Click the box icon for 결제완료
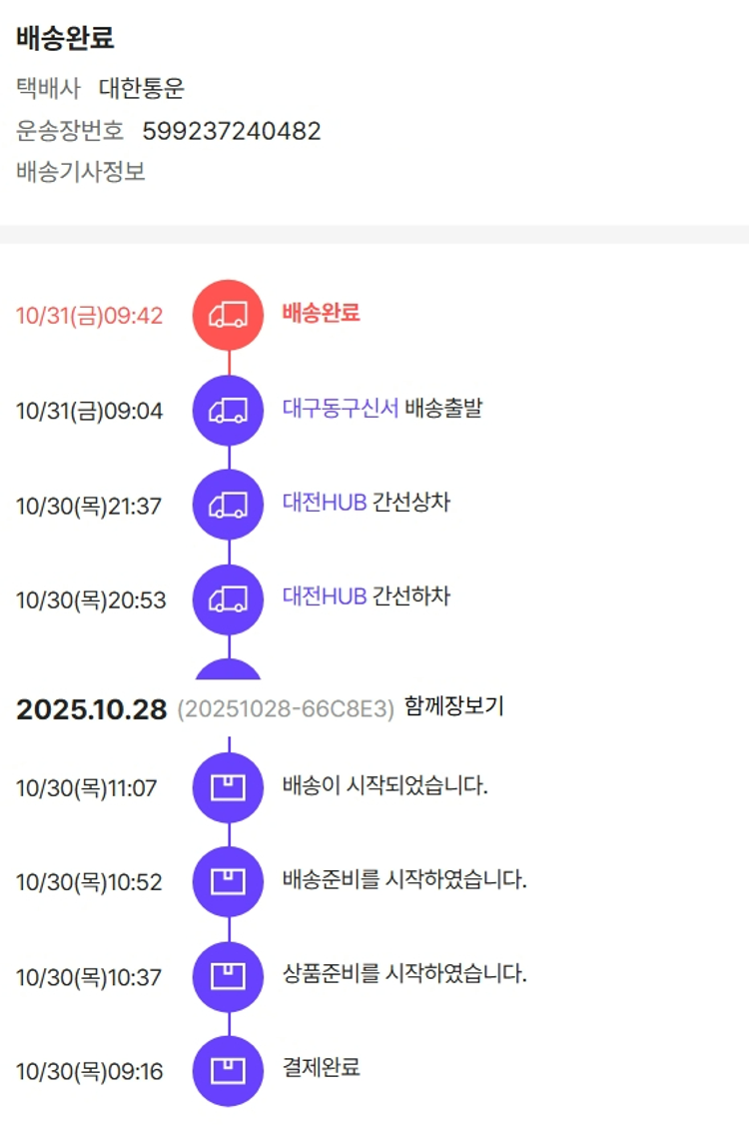This screenshot has width=749, height=1143. coord(228,1070)
